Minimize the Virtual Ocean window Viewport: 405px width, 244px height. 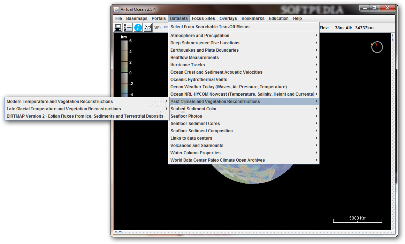coord(365,8)
